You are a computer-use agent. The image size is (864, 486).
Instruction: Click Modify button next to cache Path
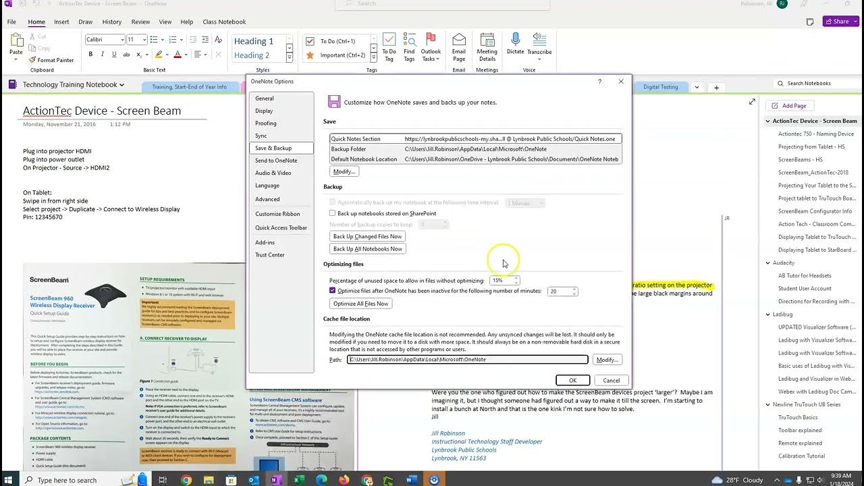click(607, 360)
